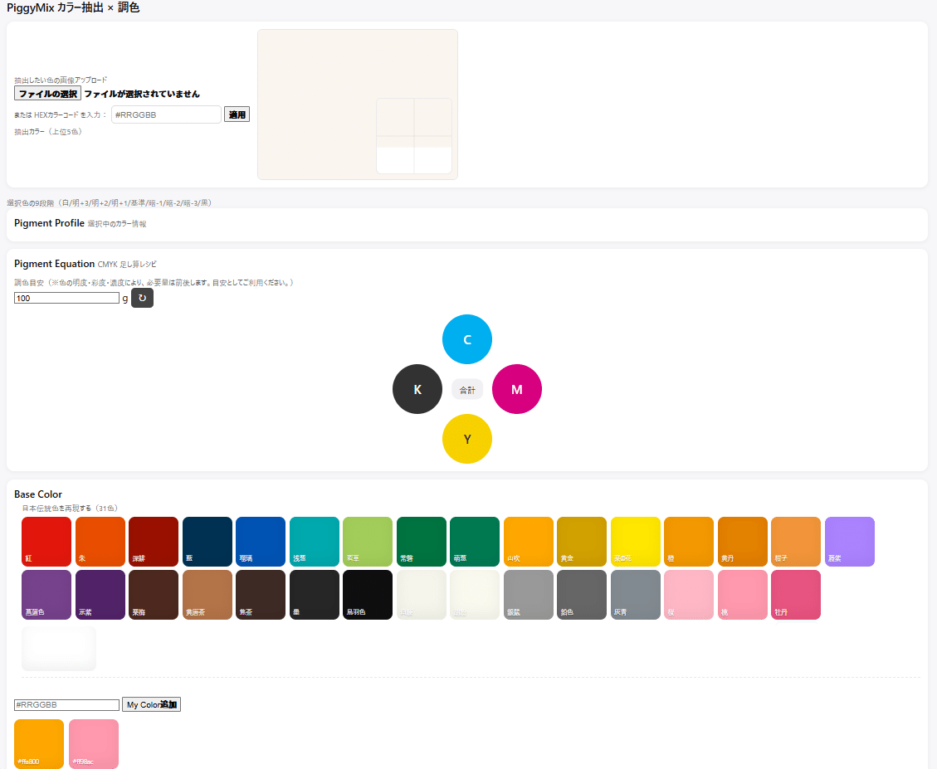Click the yellow Y pigment circle
The height and width of the screenshot is (769, 937).
467,439
